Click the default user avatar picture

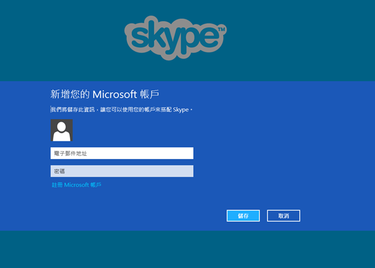click(x=61, y=130)
